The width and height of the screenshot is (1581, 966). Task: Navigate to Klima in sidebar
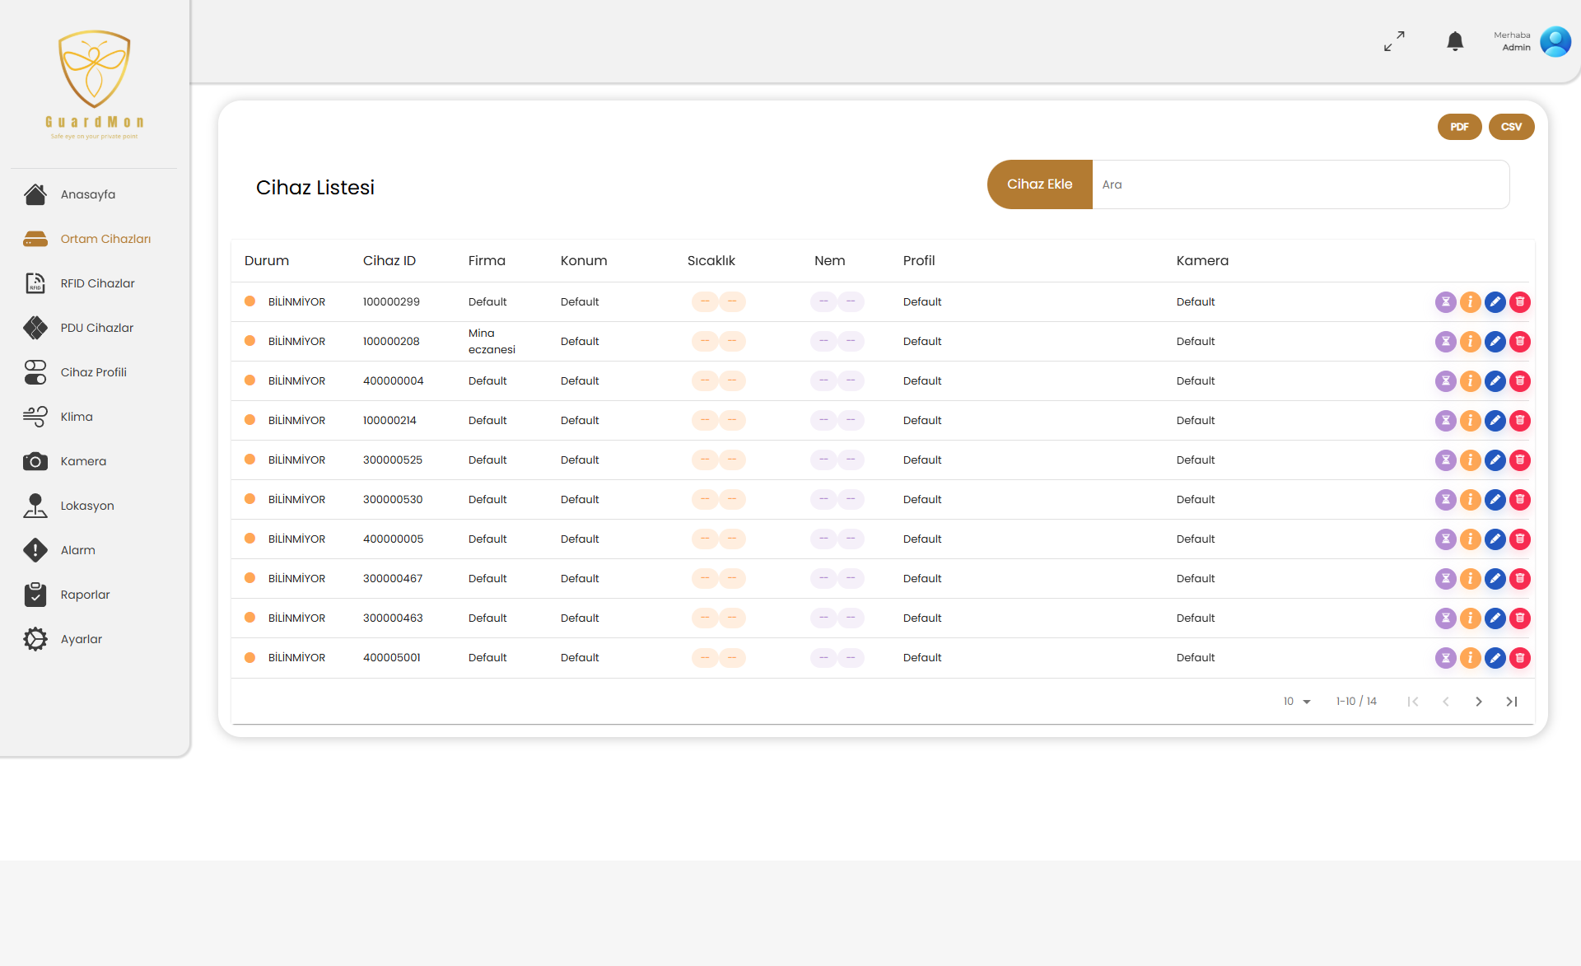(x=77, y=417)
